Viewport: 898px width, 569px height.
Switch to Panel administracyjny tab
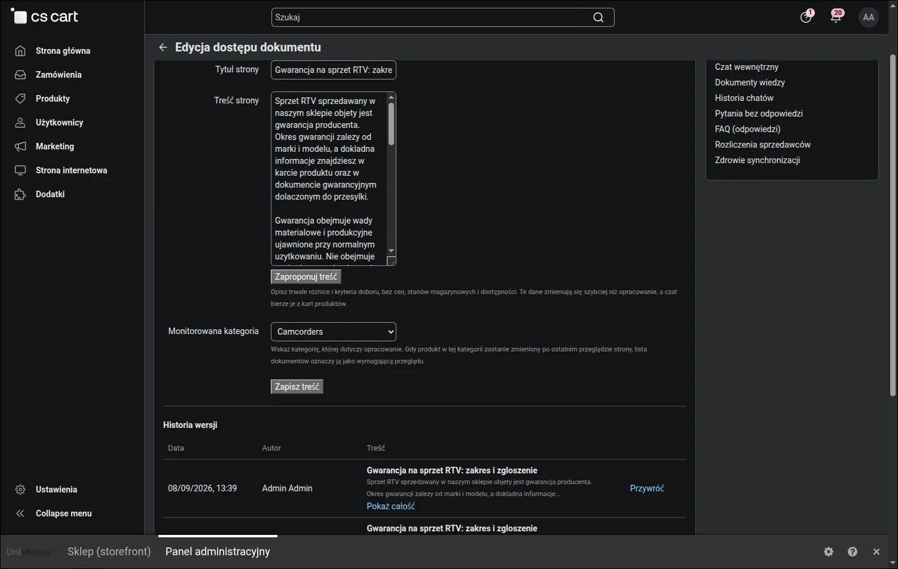tap(218, 552)
